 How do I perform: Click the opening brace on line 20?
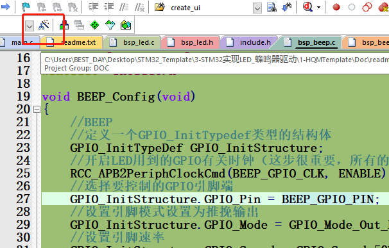[x=46, y=109]
